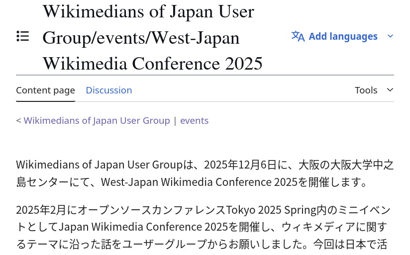Toggle the table of contents icon

click(23, 36)
